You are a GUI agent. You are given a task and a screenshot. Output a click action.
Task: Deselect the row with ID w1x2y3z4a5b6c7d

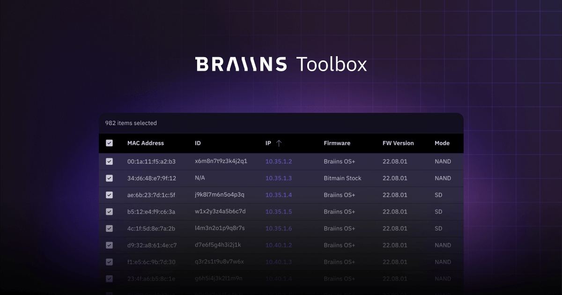pos(109,212)
